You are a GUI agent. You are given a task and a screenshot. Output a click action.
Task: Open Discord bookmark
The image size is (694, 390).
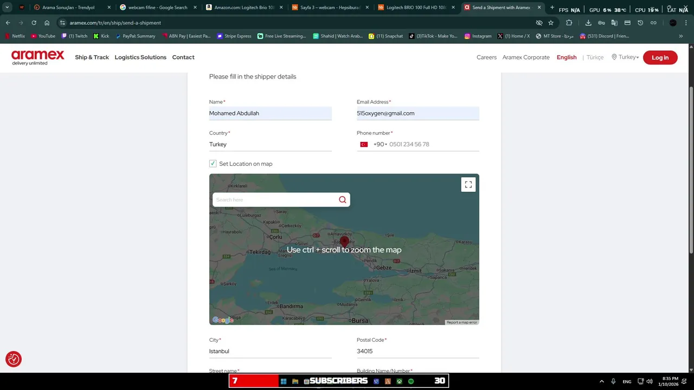(605, 36)
